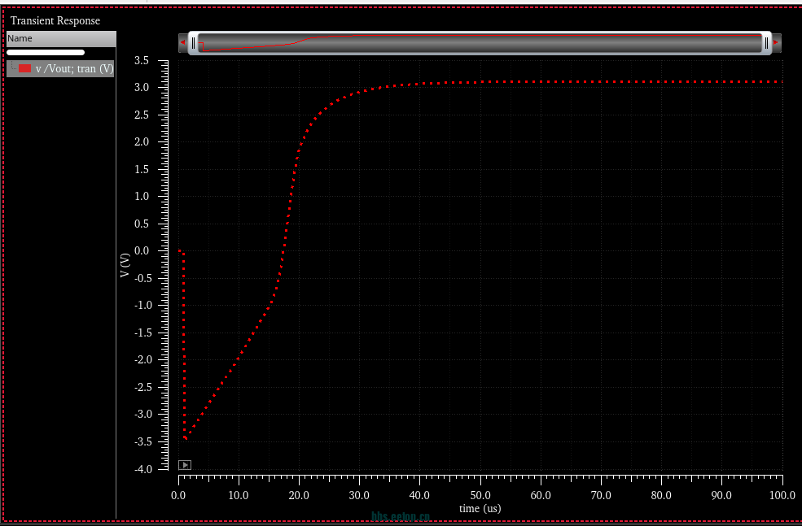802x526 pixels.
Task: Click the tree branch beside Vout trace
Action: [x=12, y=69]
